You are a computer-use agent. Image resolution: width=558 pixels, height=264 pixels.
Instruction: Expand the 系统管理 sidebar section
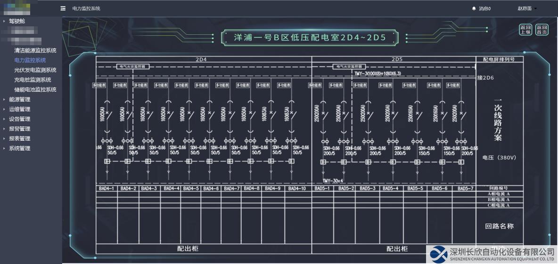(19, 148)
